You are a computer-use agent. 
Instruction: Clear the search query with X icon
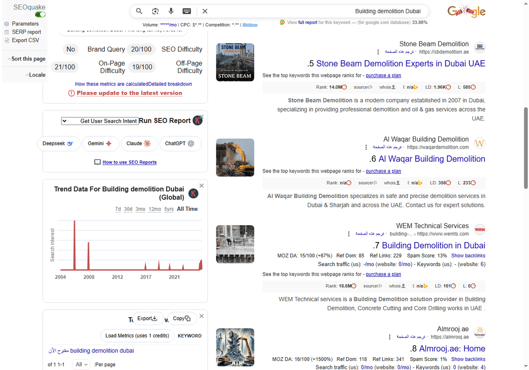(205, 11)
